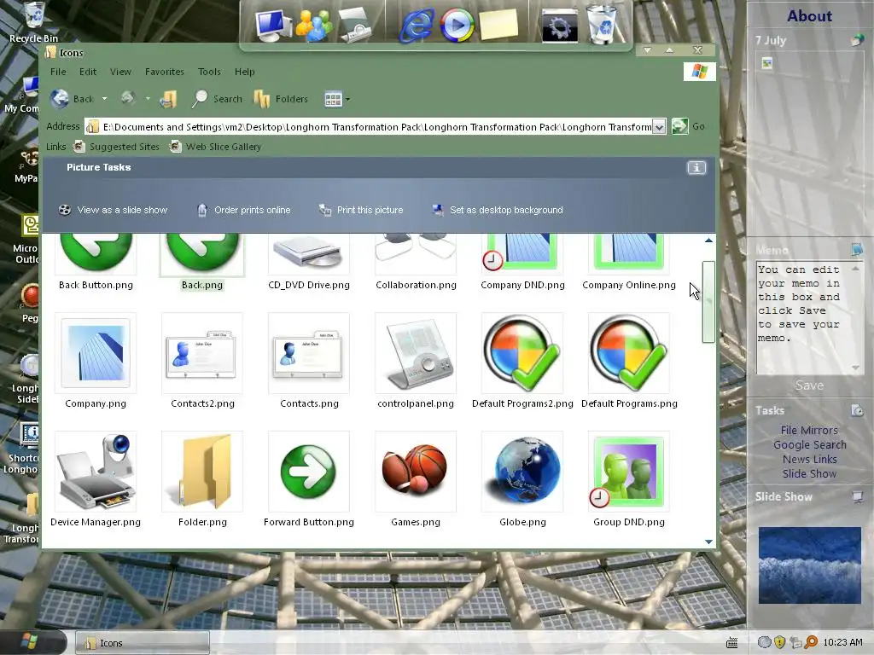Screen dimensions: 874x655
Task: Select the Forward Button.png icon
Action: (309, 471)
